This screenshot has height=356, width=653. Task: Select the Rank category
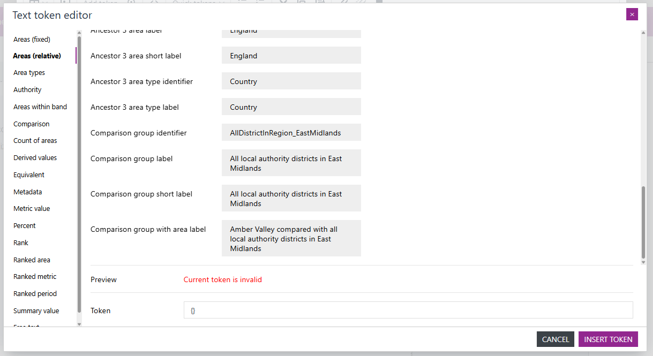pos(20,243)
